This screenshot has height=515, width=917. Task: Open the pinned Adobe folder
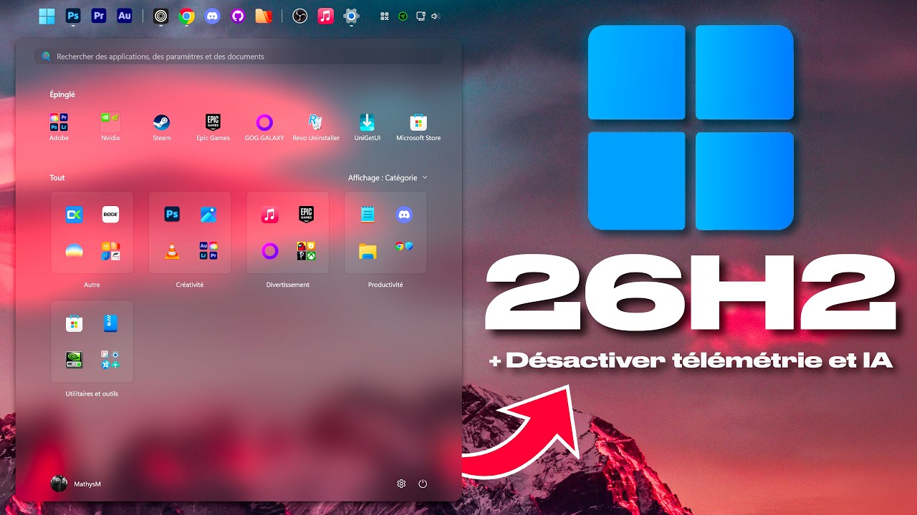pyautogui.click(x=59, y=127)
